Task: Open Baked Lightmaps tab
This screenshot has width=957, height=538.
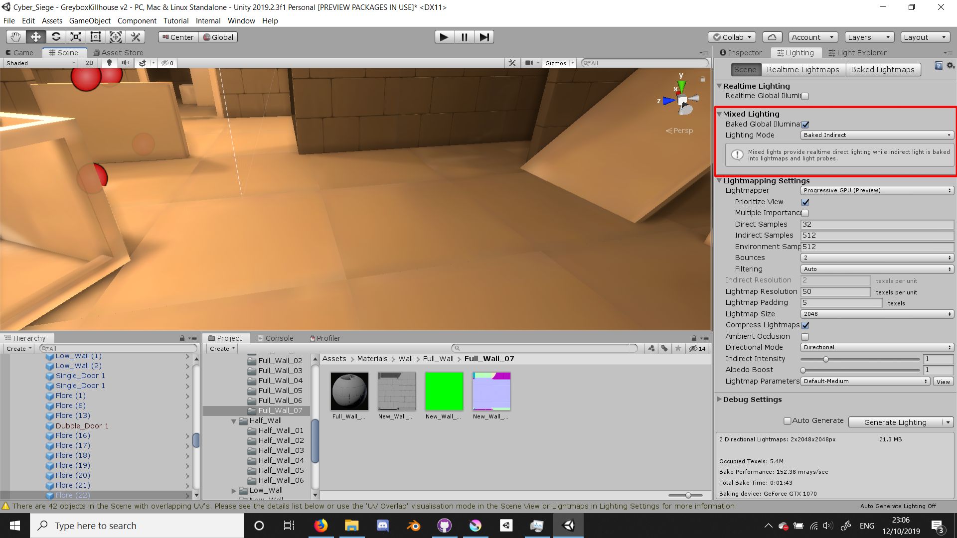Action: pos(883,70)
